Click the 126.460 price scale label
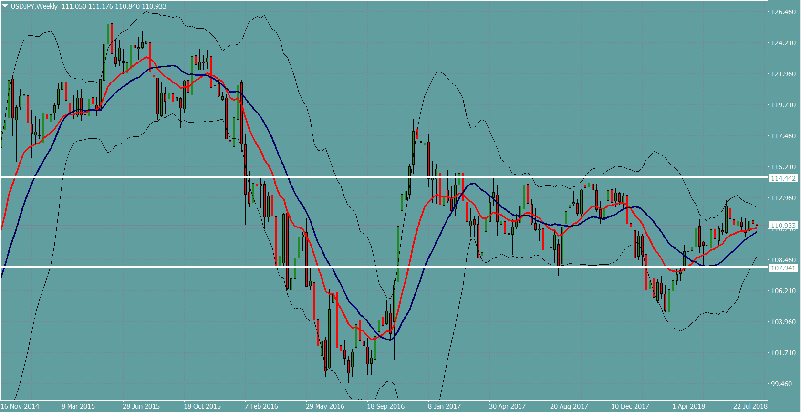This screenshot has height=412, width=801. [x=783, y=12]
